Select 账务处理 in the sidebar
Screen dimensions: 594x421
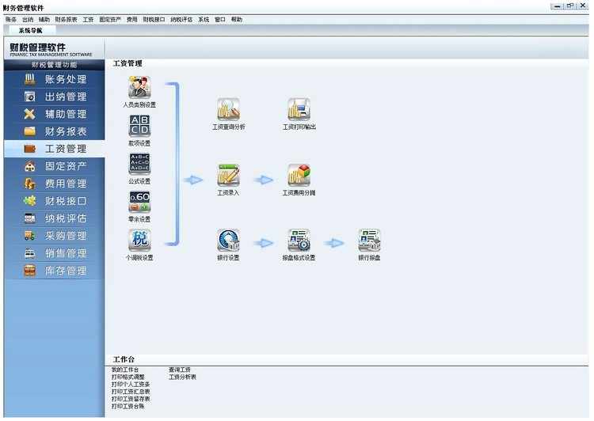point(55,79)
